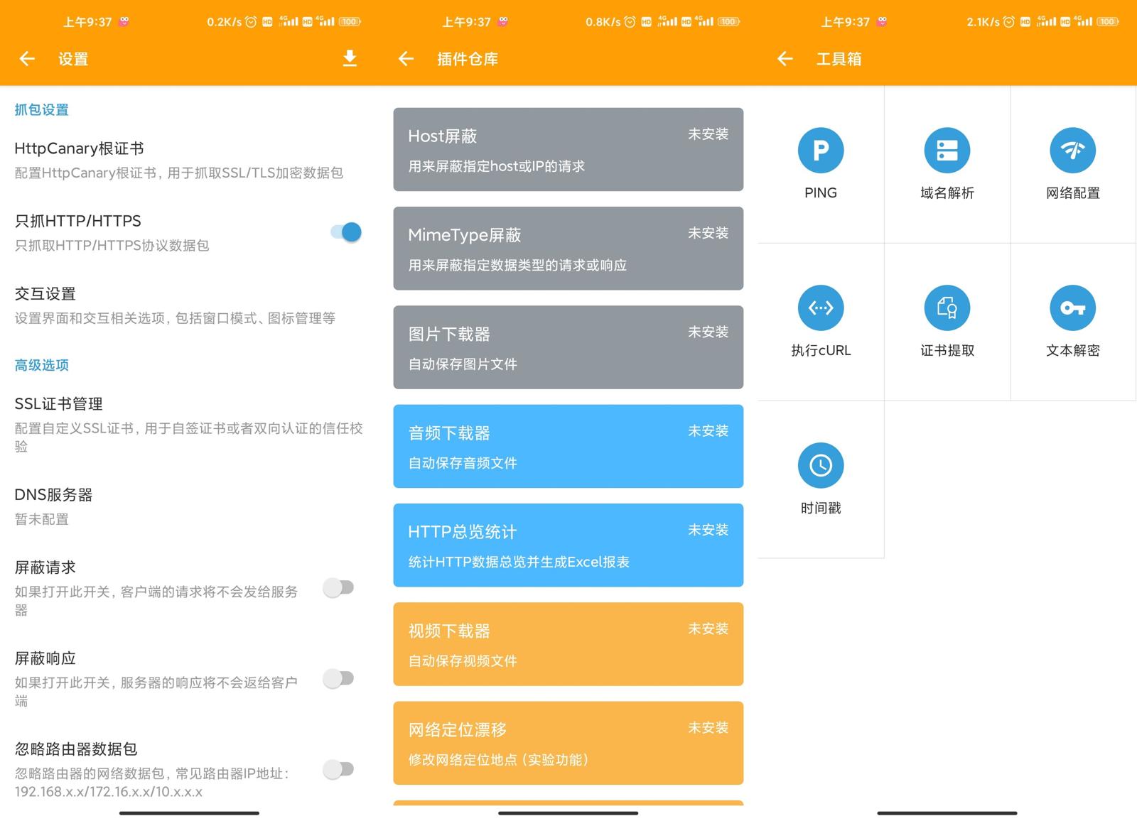Disable the 只抓HTTP/HTTPS switch
Viewport: 1137px width, 821px height.
[x=346, y=232]
